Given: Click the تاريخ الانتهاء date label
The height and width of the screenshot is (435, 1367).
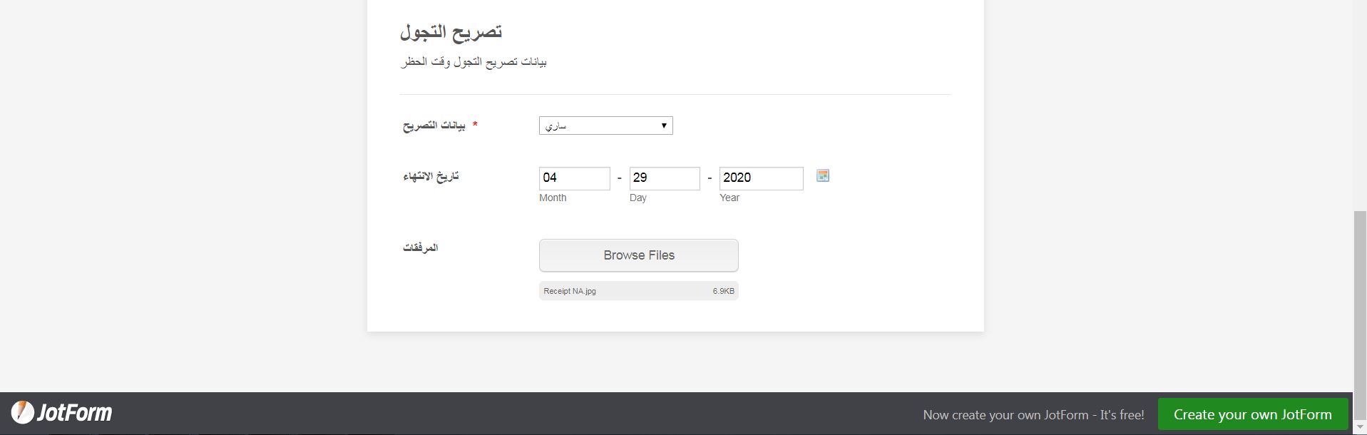Looking at the screenshot, I should coord(431,176).
